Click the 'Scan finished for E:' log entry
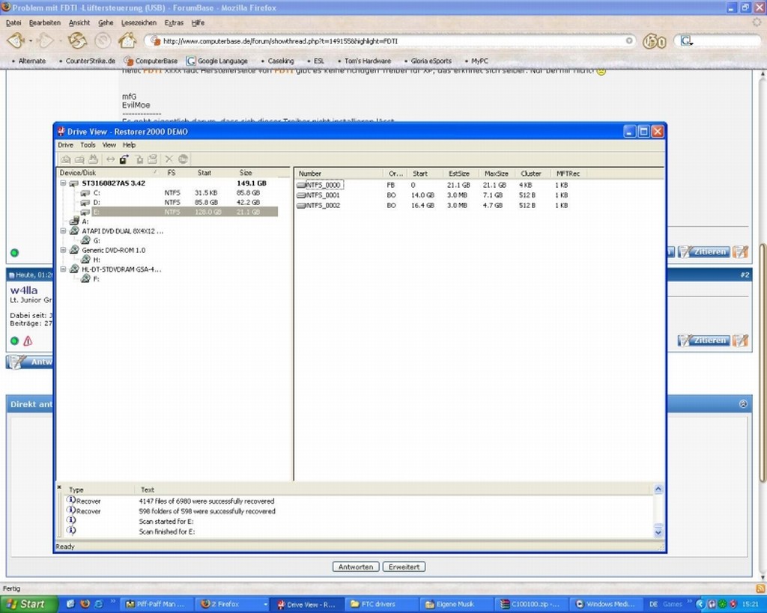 pos(167,532)
